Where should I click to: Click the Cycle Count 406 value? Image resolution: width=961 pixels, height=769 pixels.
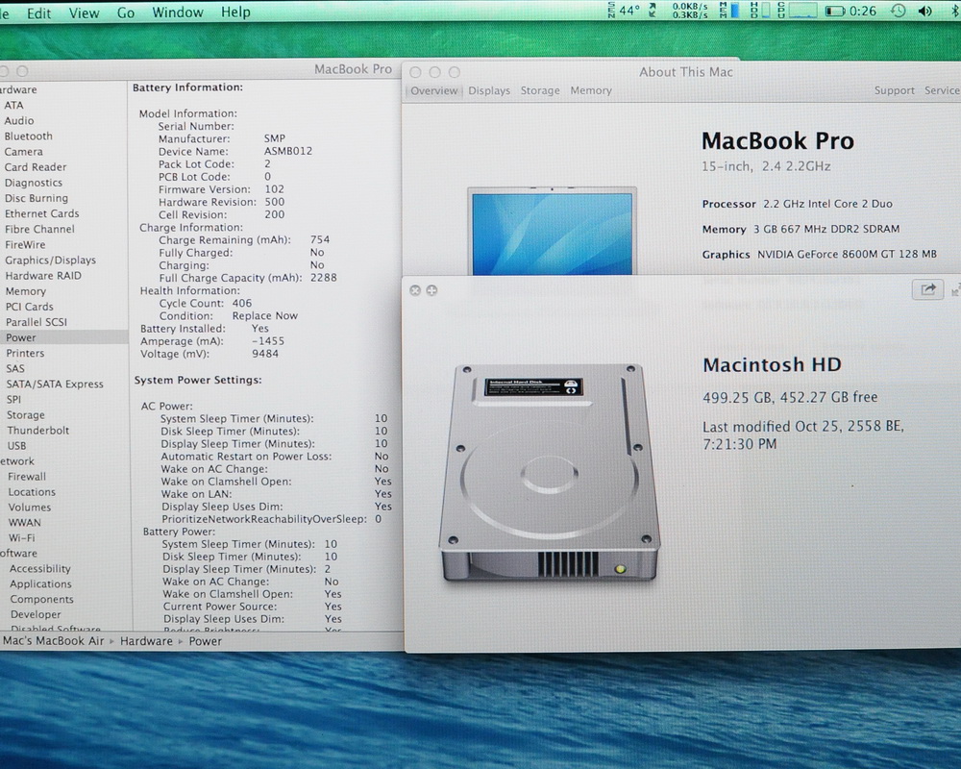coord(242,303)
